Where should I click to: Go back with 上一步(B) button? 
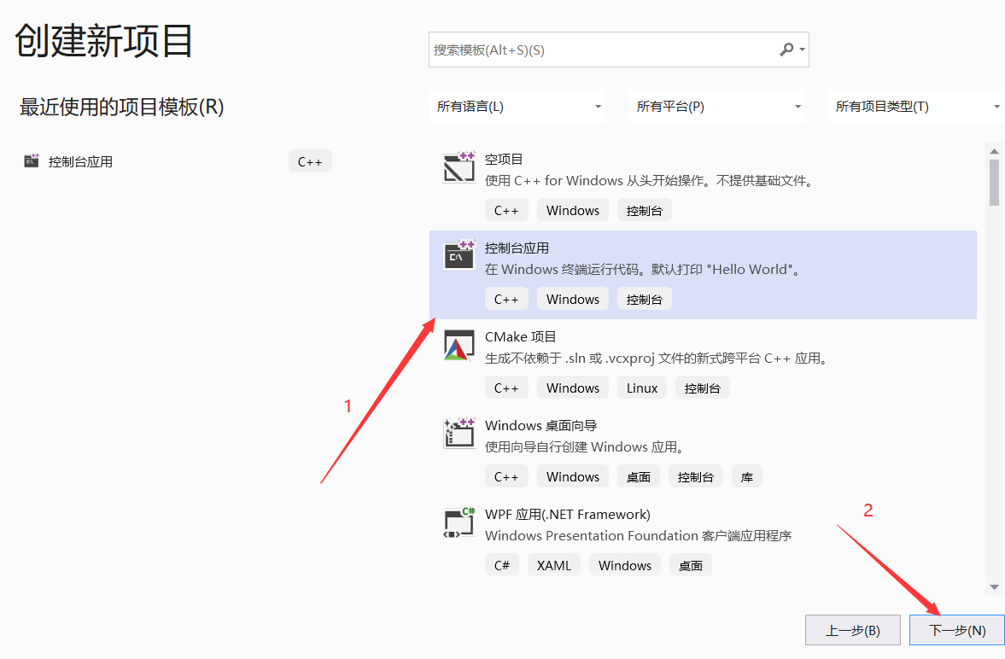click(x=852, y=630)
